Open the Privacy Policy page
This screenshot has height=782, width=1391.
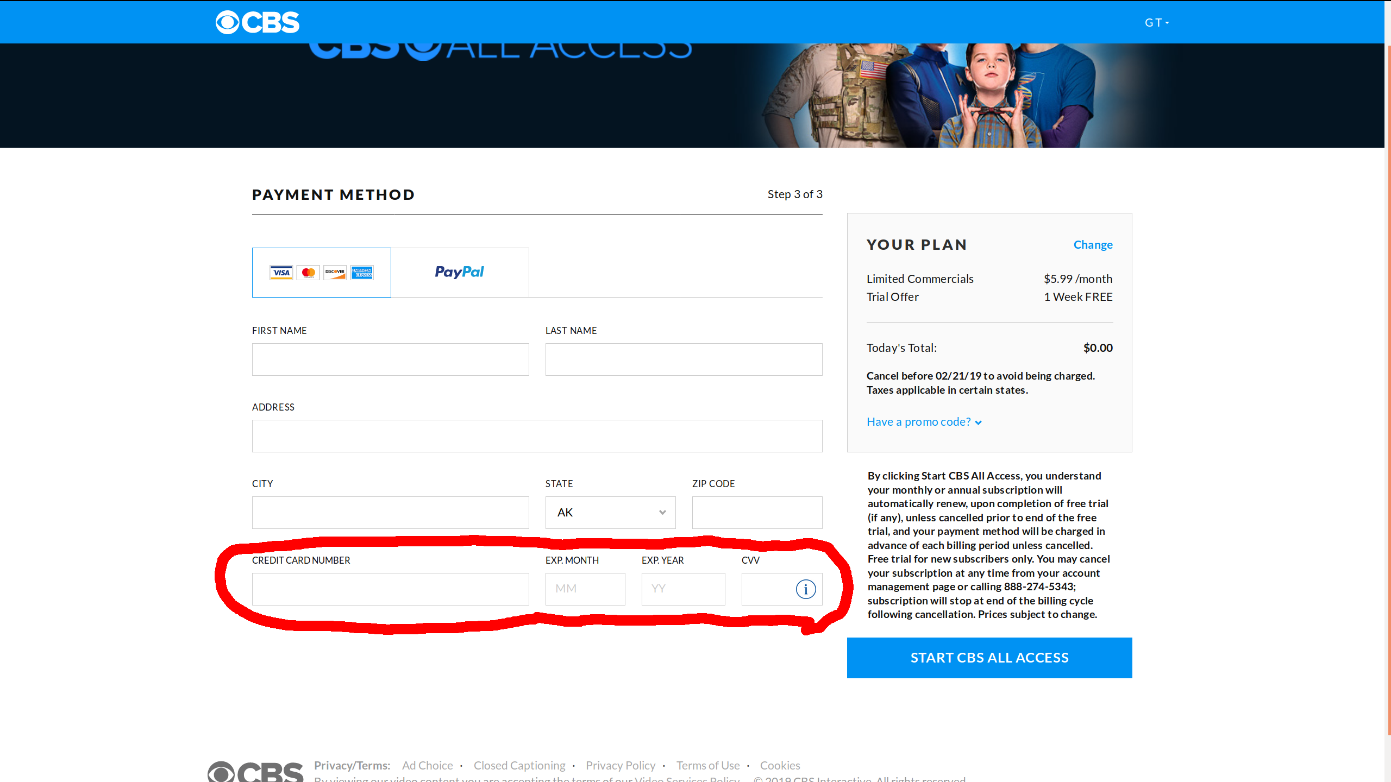(620, 765)
